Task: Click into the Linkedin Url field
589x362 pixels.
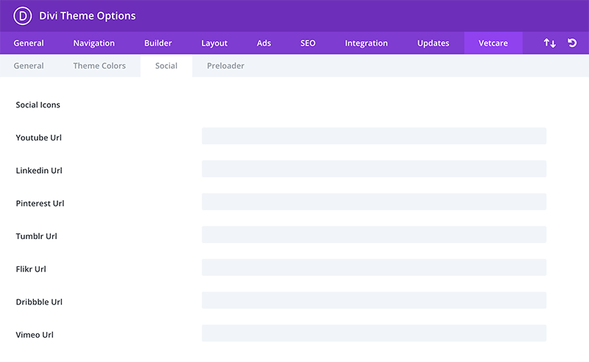Action: (374, 168)
